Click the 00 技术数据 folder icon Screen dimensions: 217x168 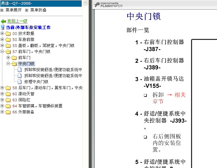click(8, 34)
